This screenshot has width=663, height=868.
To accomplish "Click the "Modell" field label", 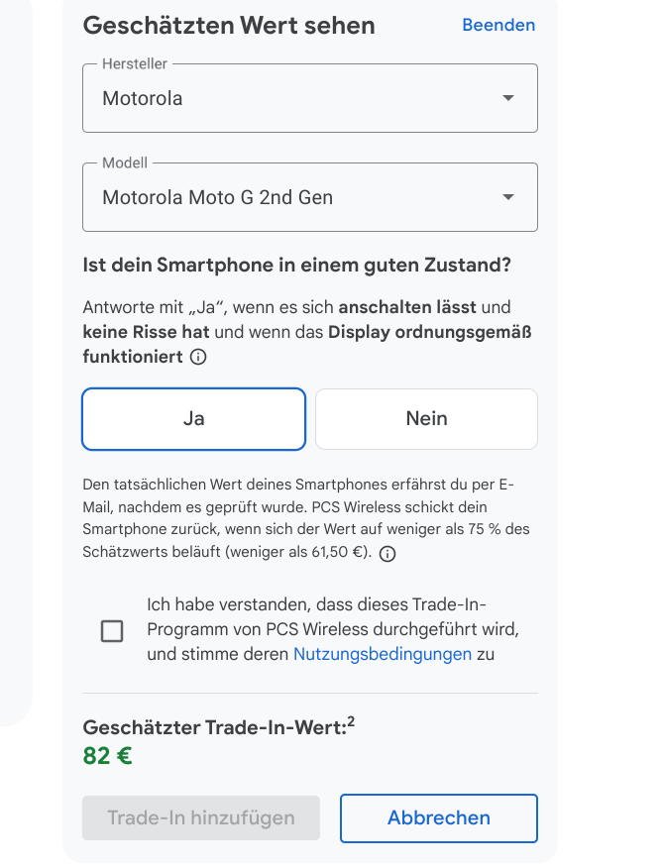I will (125, 163).
